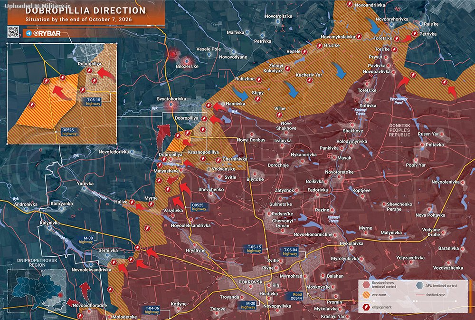Click the "POKROVSK" city label
This screenshot has height=320, width=475.
pos(250,282)
